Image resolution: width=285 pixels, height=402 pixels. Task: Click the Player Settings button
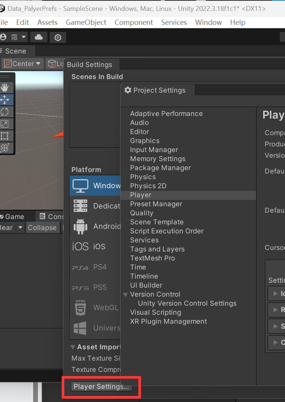coord(102,386)
